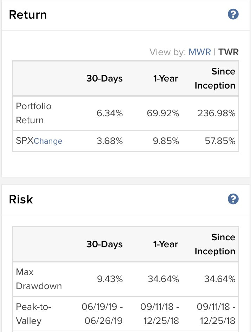
Task: Click the SPX Change link
Action: pos(48,141)
